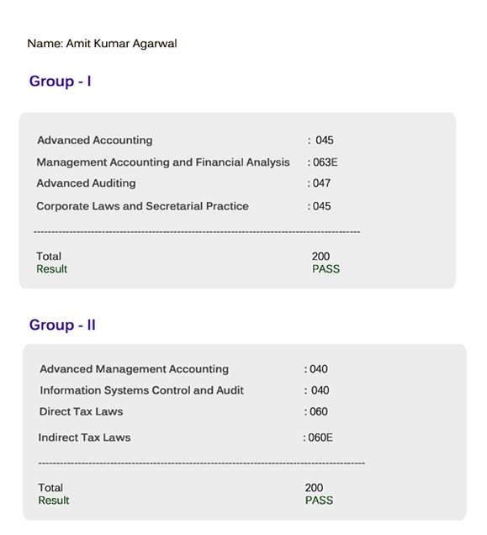The width and height of the screenshot is (487, 535).
Task: Select the Advanced Auditing score 047
Action: click(321, 183)
